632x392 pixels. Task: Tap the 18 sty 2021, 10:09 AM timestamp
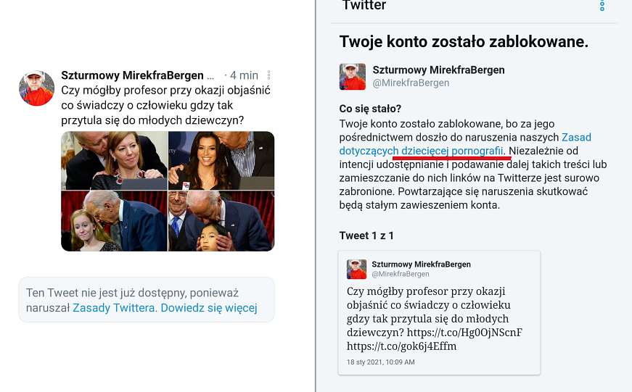tap(380, 362)
